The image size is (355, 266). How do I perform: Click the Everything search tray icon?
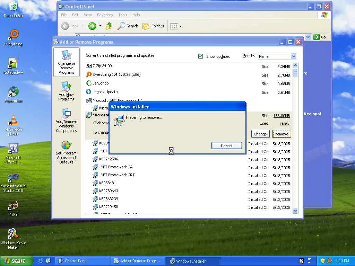(x=330, y=261)
